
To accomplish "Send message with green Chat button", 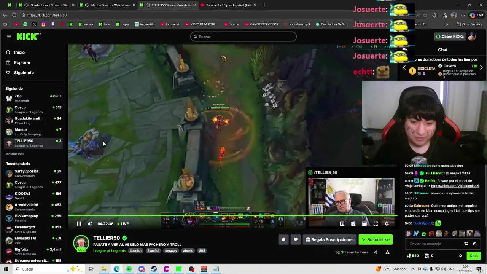I will [x=474, y=256].
